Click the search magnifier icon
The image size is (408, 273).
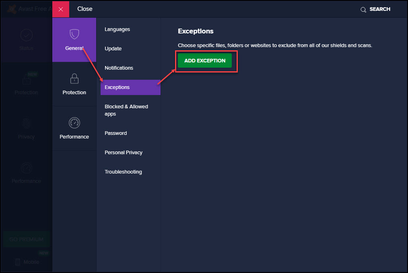(363, 9)
